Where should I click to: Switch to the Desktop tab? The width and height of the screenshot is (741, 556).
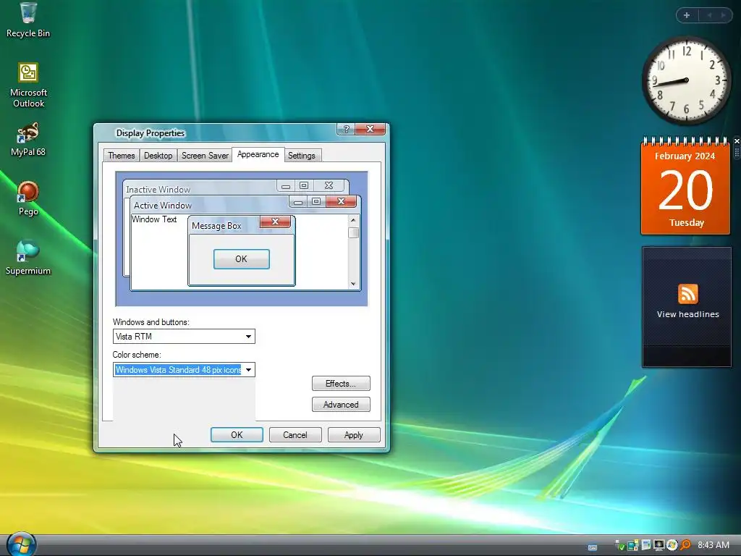click(x=158, y=156)
